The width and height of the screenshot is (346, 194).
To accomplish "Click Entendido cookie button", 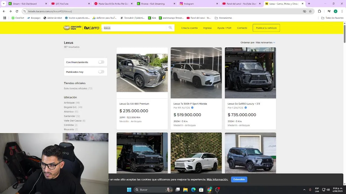I will pyautogui.click(x=239, y=179).
